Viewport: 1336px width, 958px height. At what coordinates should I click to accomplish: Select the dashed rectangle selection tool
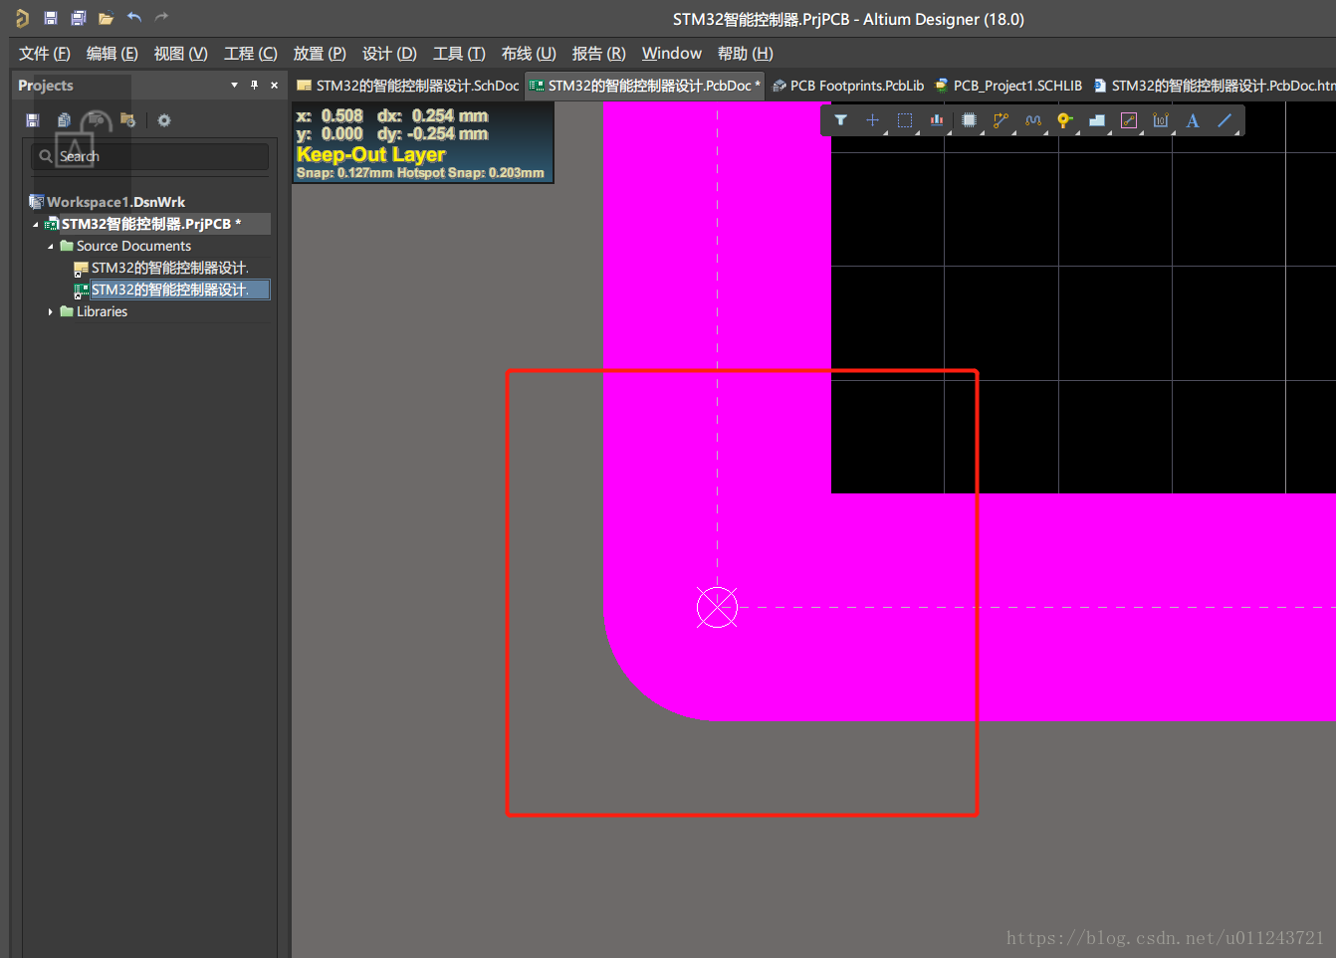[x=905, y=120]
